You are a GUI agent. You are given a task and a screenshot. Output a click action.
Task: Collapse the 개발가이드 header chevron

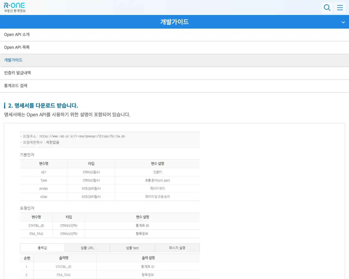click(x=343, y=22)
